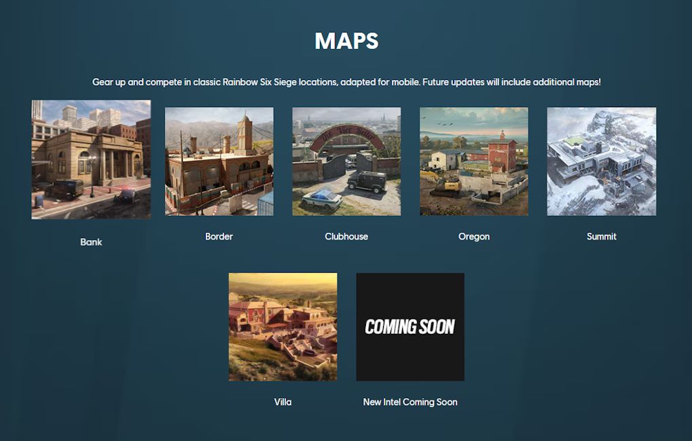The image size is (692, 441).
Task: Select the Summit label
Action: 601,236
